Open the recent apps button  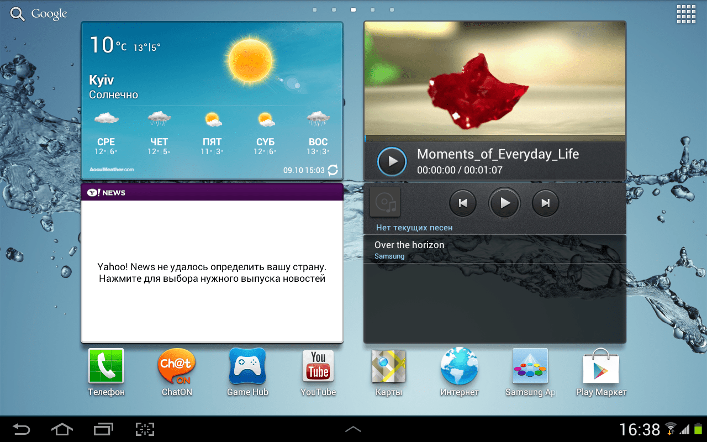[x=103, y=429]
